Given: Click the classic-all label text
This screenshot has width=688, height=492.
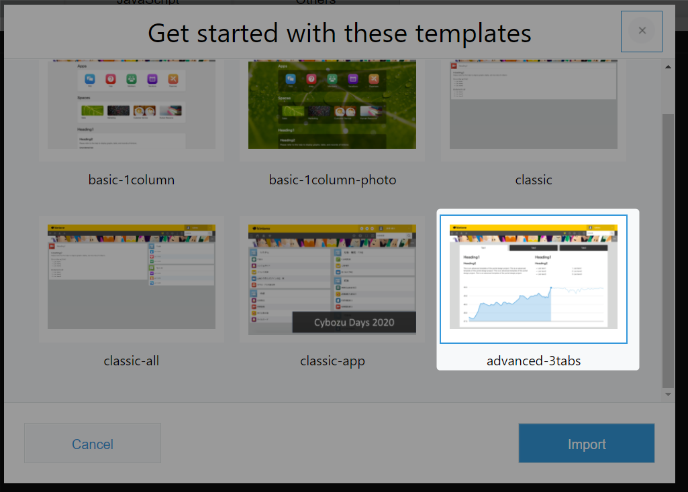Looking at the screenshot, I should click(x=131, y=361).
